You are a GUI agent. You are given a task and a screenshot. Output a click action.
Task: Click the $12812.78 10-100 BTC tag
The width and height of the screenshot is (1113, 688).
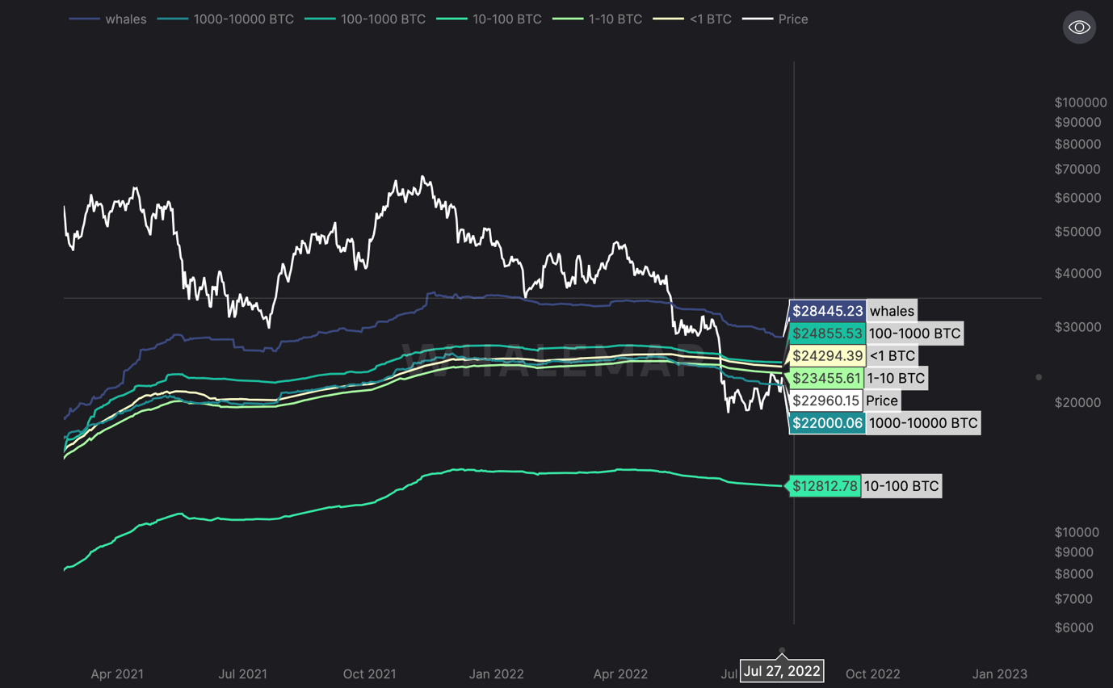(x=825, y=486)
